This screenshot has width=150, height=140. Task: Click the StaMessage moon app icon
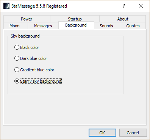point(6,6)
